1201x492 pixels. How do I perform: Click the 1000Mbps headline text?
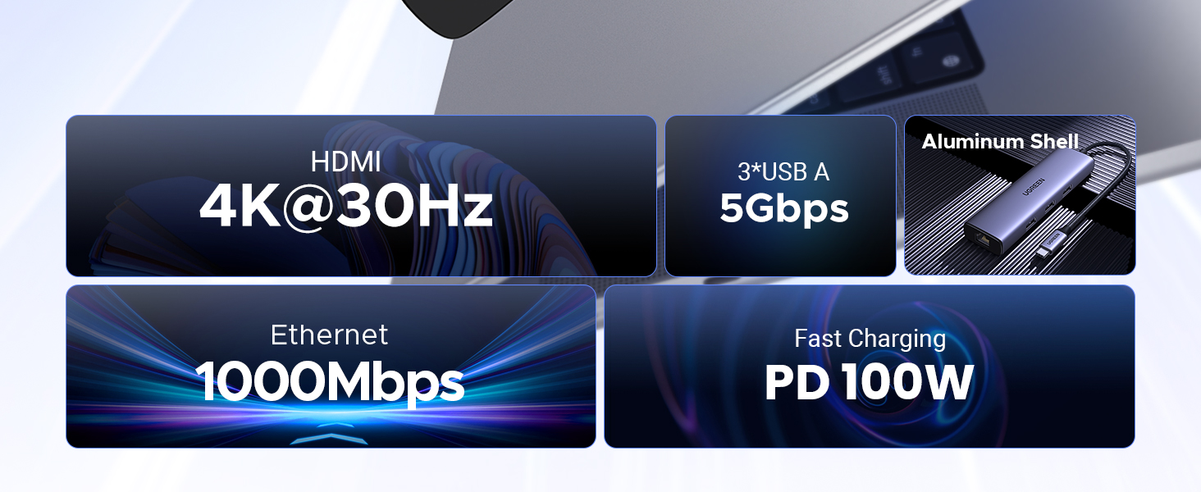[x=330, y=381]
